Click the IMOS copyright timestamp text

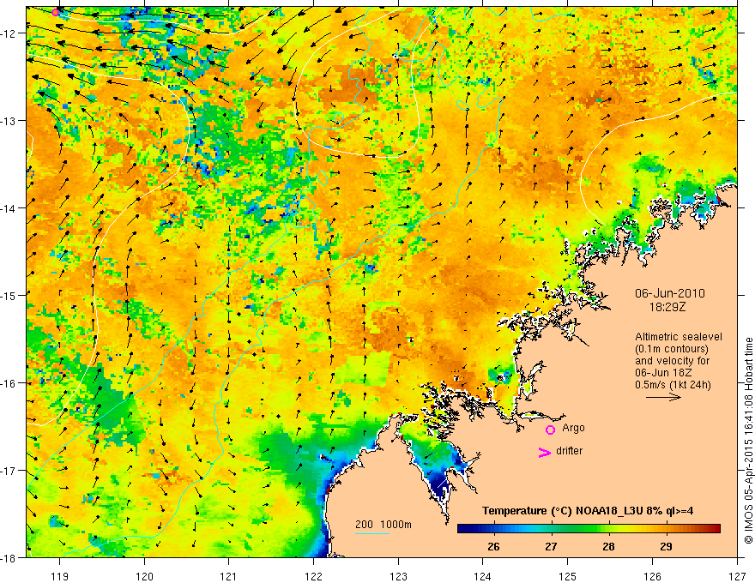748,440
